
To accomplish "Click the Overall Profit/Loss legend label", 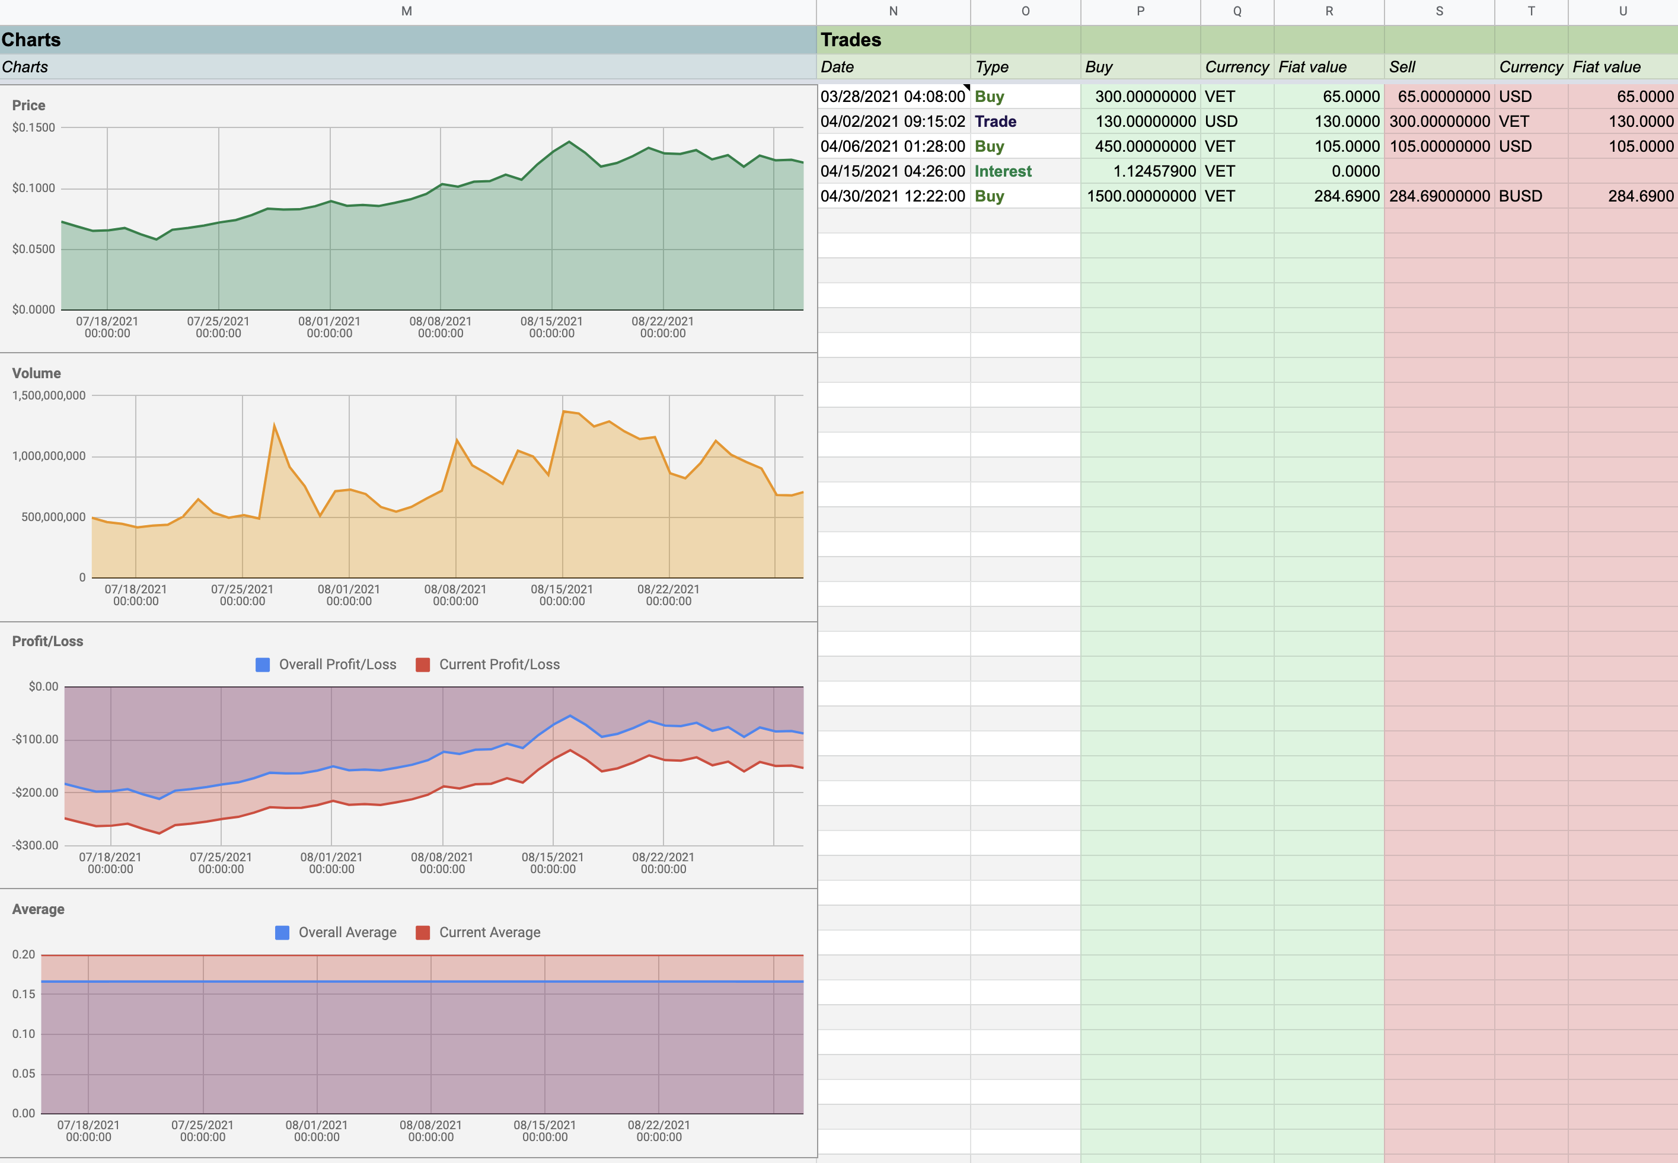I will pyautogui.click(x=337, y=664).
